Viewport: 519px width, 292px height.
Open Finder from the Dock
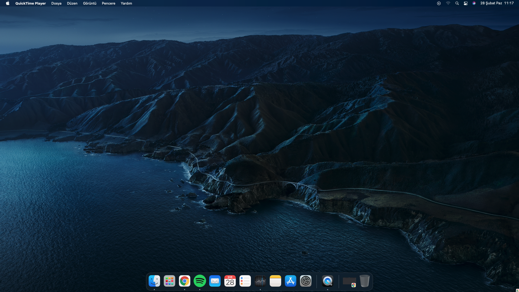[154, 281]
